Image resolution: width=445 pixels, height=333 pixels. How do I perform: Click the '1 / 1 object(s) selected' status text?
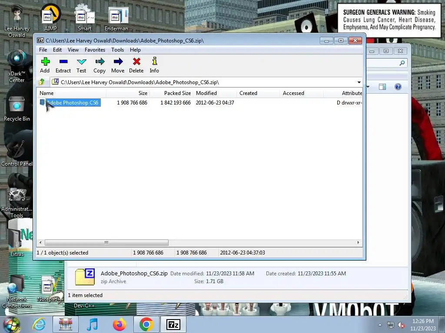tap(63, 253)
